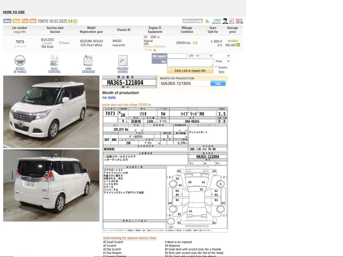The width and height of the screenshot is (343, 257).
Task: Select the JPY average price currency toggle
Action: (238, 45)
